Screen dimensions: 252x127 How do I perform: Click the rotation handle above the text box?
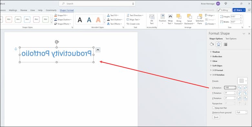pos(57,42)
